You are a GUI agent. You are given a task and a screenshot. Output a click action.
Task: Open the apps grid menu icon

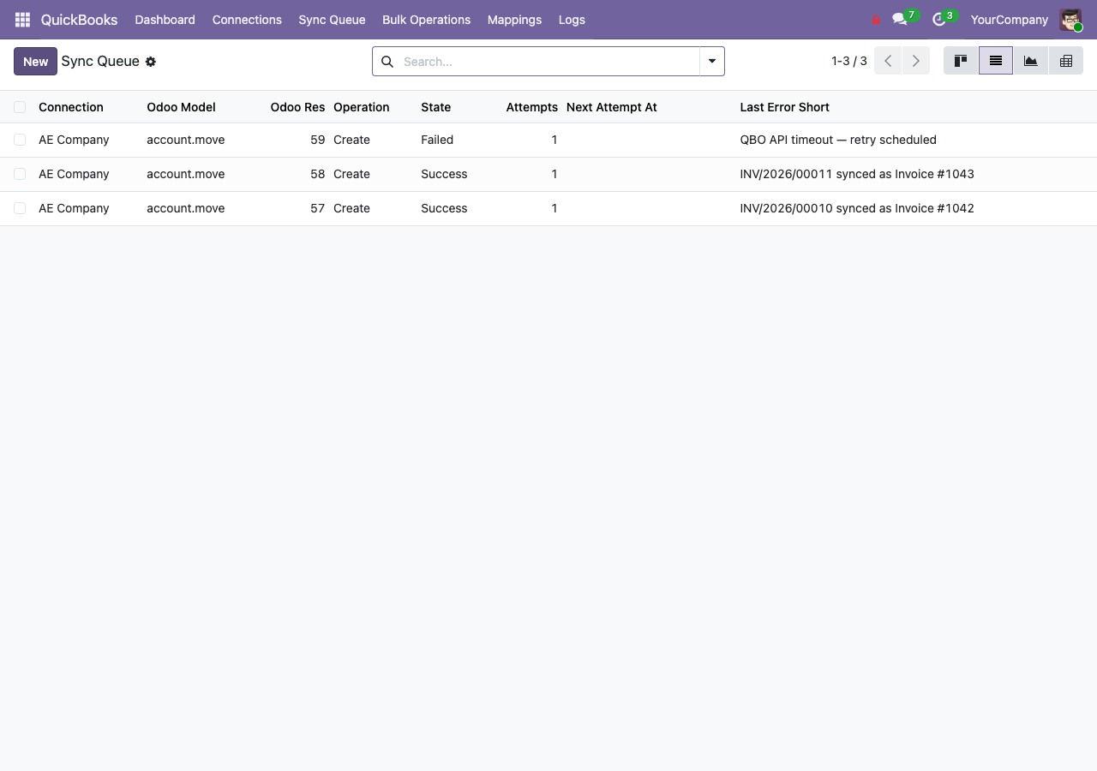22,19
